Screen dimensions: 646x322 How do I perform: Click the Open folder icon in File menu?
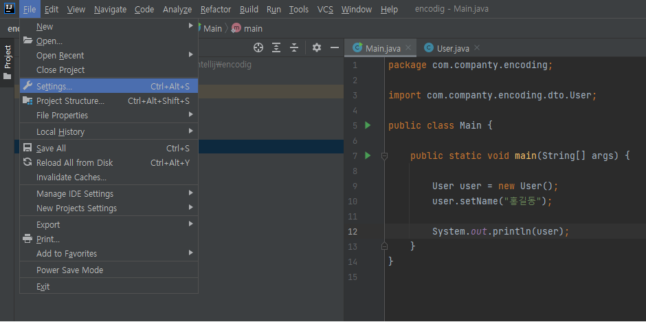click(x=27, y=41)
